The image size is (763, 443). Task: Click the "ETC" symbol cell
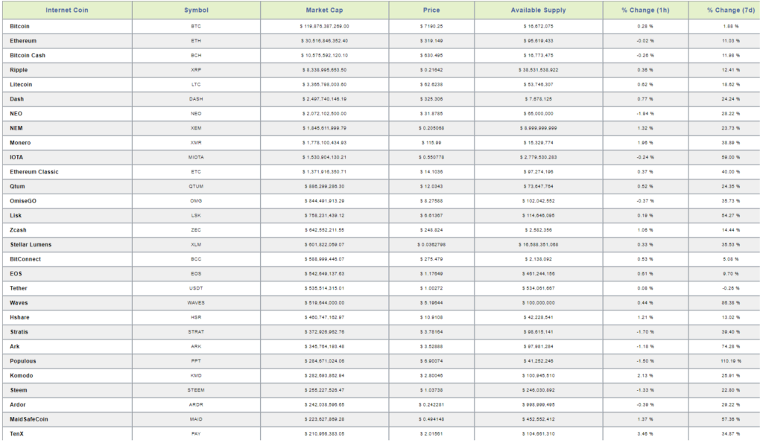coord(196,172)
